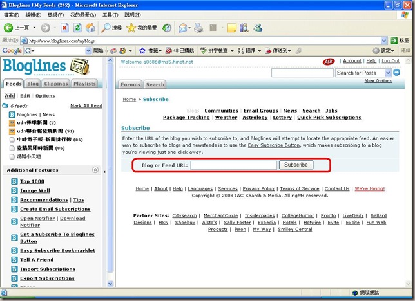Click the Mark All Read link
The width and height of the screenshot is (415, 301).
86,105
